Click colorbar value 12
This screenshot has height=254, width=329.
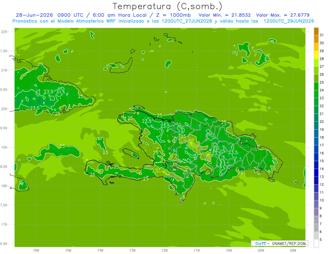pos(322,185)
